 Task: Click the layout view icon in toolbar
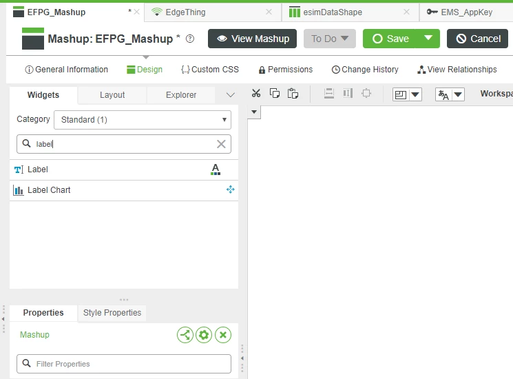[x=401, y=95]
